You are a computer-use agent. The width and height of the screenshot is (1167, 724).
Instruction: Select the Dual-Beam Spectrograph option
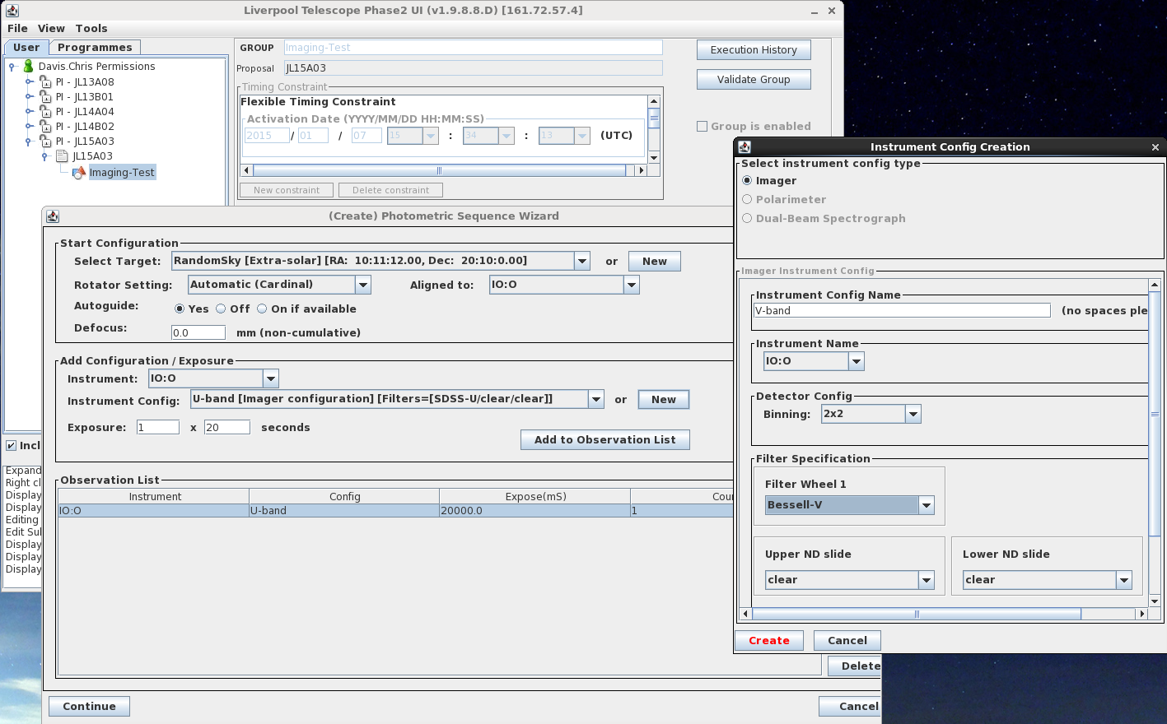point(747,218)
